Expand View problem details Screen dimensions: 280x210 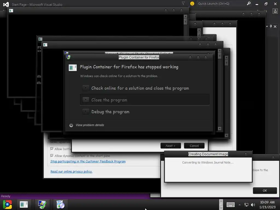click(87, 125)
